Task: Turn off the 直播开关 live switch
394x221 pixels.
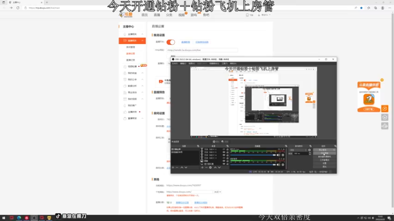Action: click(x=170, y=42)
